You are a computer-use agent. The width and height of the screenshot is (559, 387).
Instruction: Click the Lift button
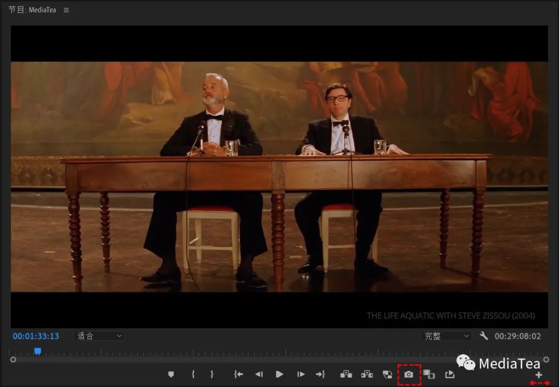(346, 374)
